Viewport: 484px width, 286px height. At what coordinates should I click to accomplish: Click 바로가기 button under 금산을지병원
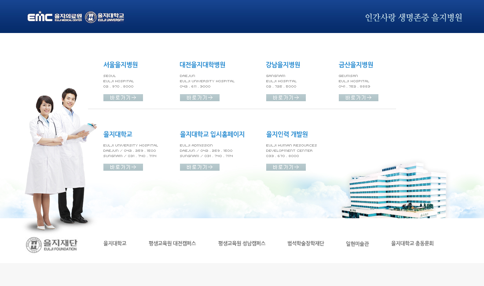click(358, 98)
